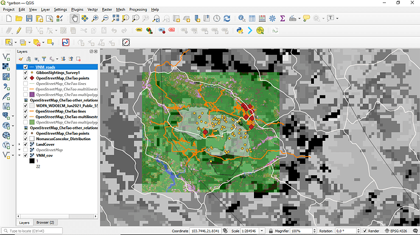
Task: Enable the OpenStreetMap layer checkbox
Action: 26,150
